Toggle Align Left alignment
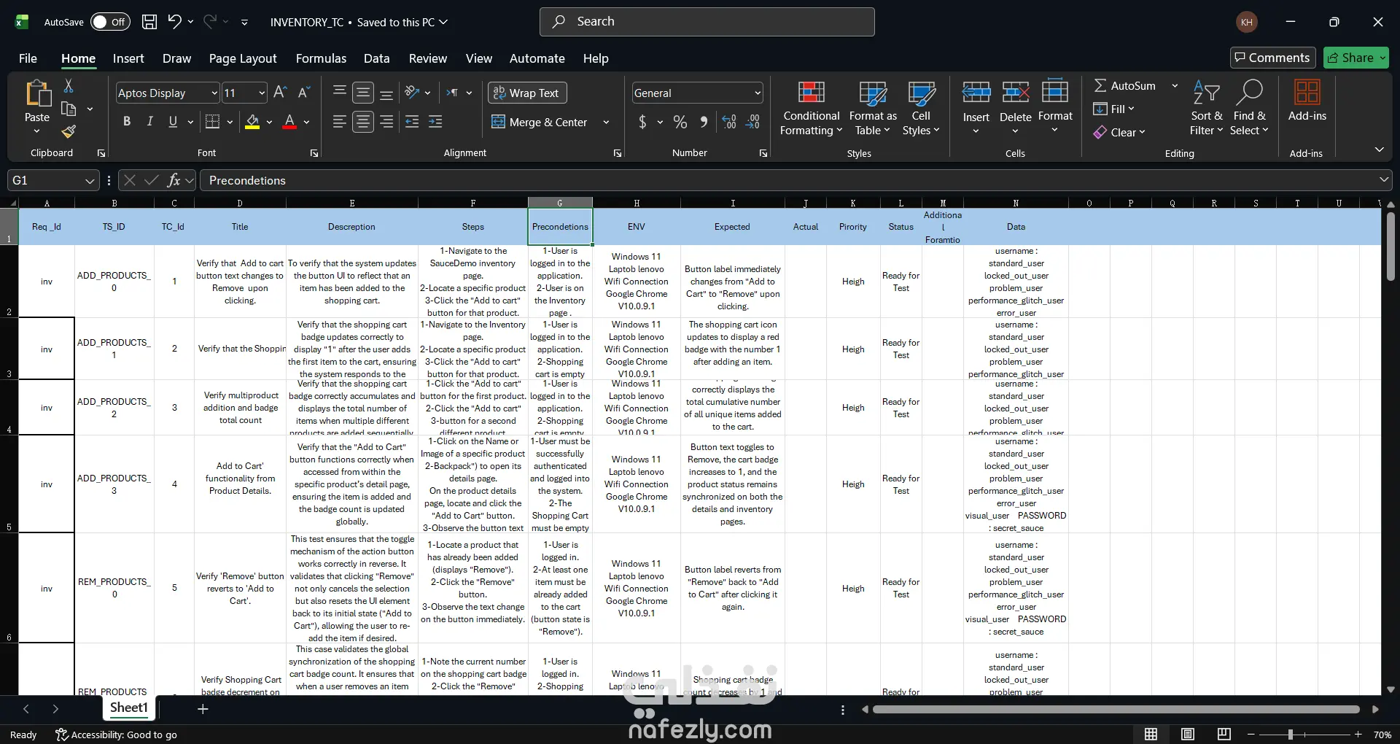The height and width of the screenshot is (744, 1400). pyautogui.click(x=340, y=122)
